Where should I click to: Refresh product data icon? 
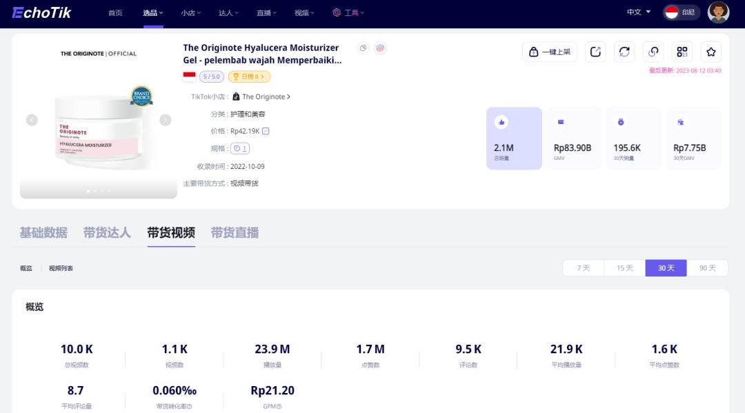tap(624, 52)
